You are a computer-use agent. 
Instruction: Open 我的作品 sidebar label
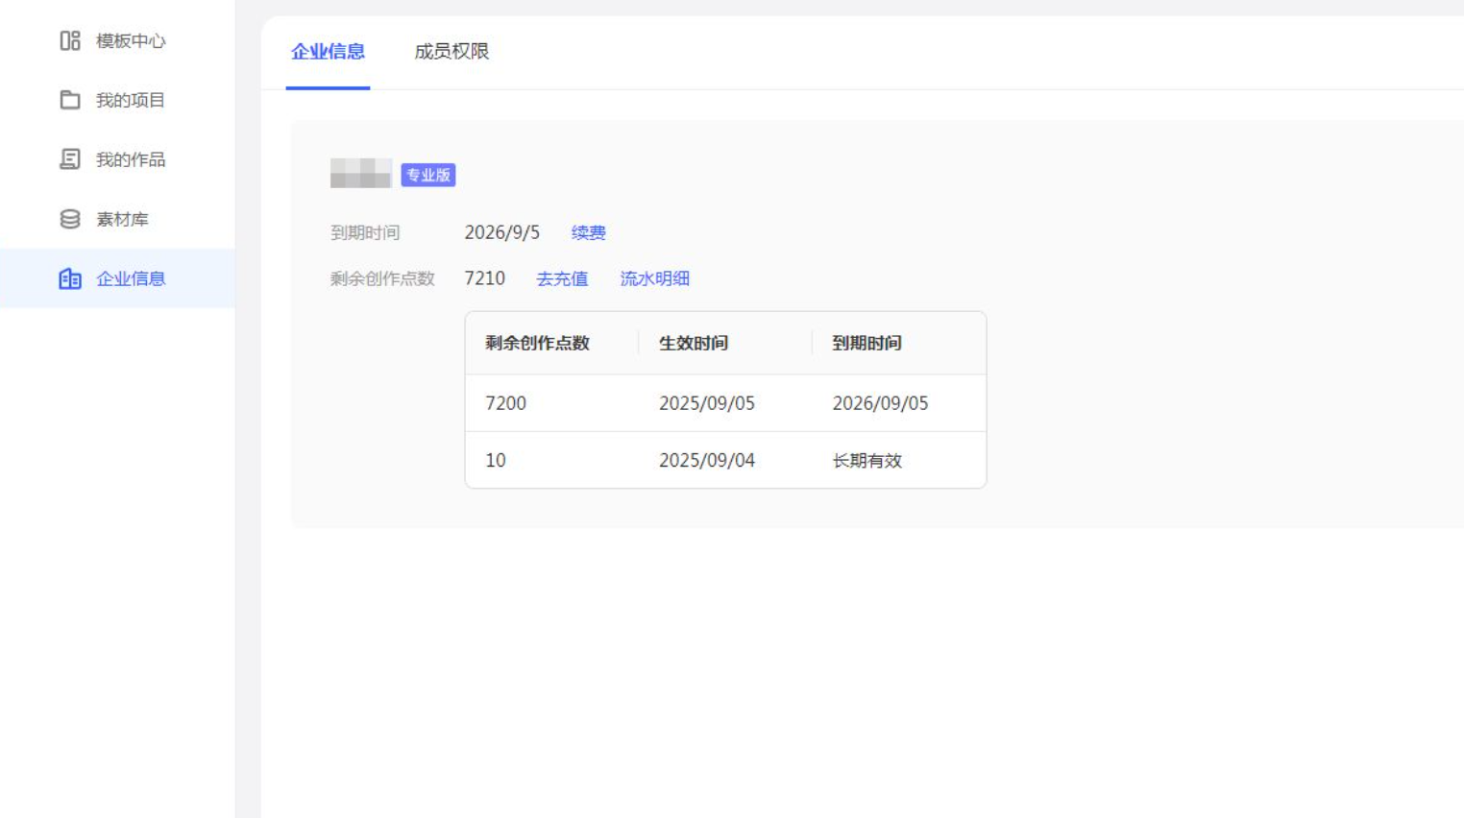(131, 159)
